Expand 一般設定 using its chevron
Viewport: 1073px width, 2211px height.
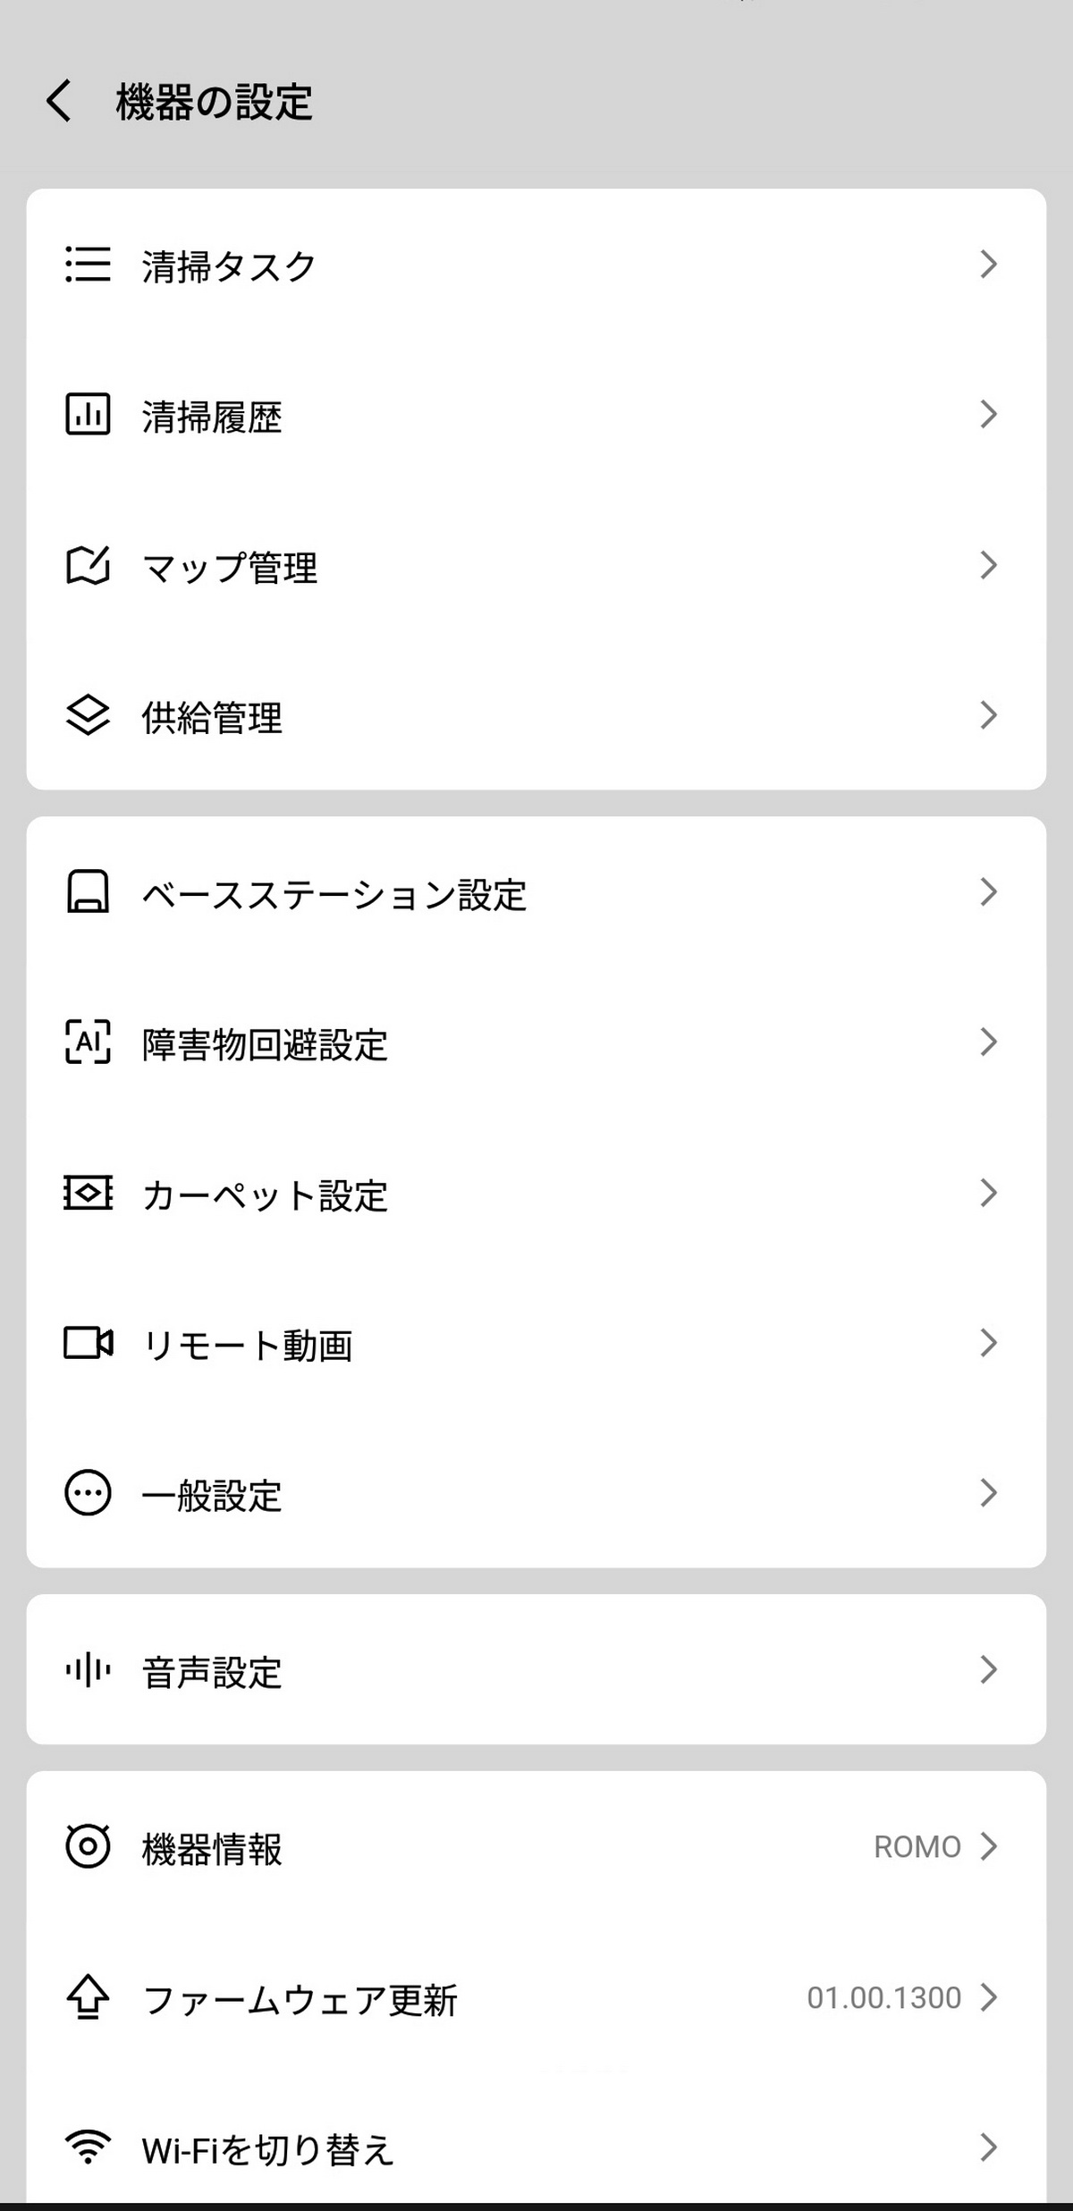click(988, 1493)
